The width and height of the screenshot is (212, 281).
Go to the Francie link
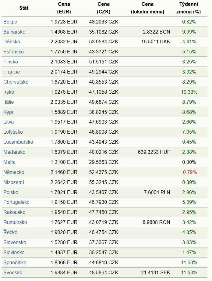[x=12, y=72]
